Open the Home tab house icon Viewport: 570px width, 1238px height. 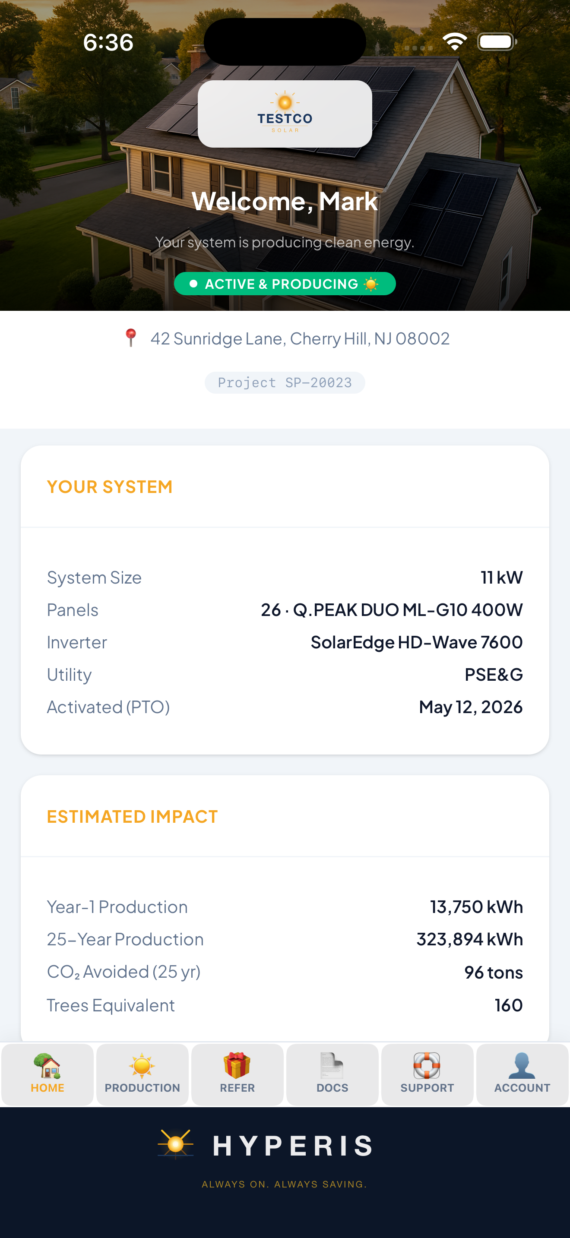(47, 1065)
